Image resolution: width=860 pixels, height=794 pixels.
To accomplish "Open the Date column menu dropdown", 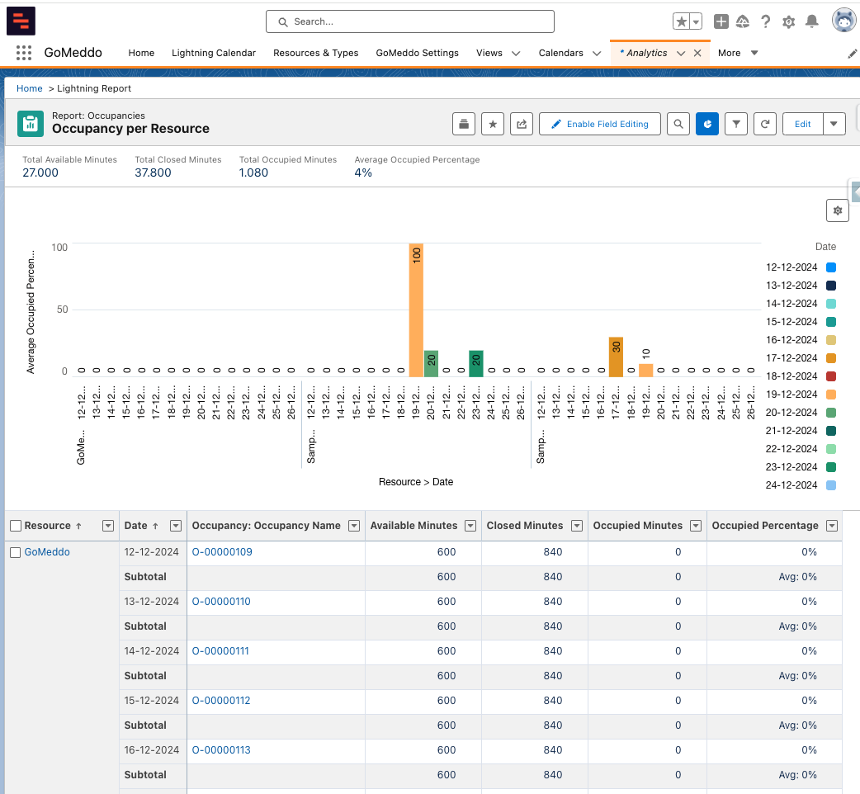I will 176,526.
